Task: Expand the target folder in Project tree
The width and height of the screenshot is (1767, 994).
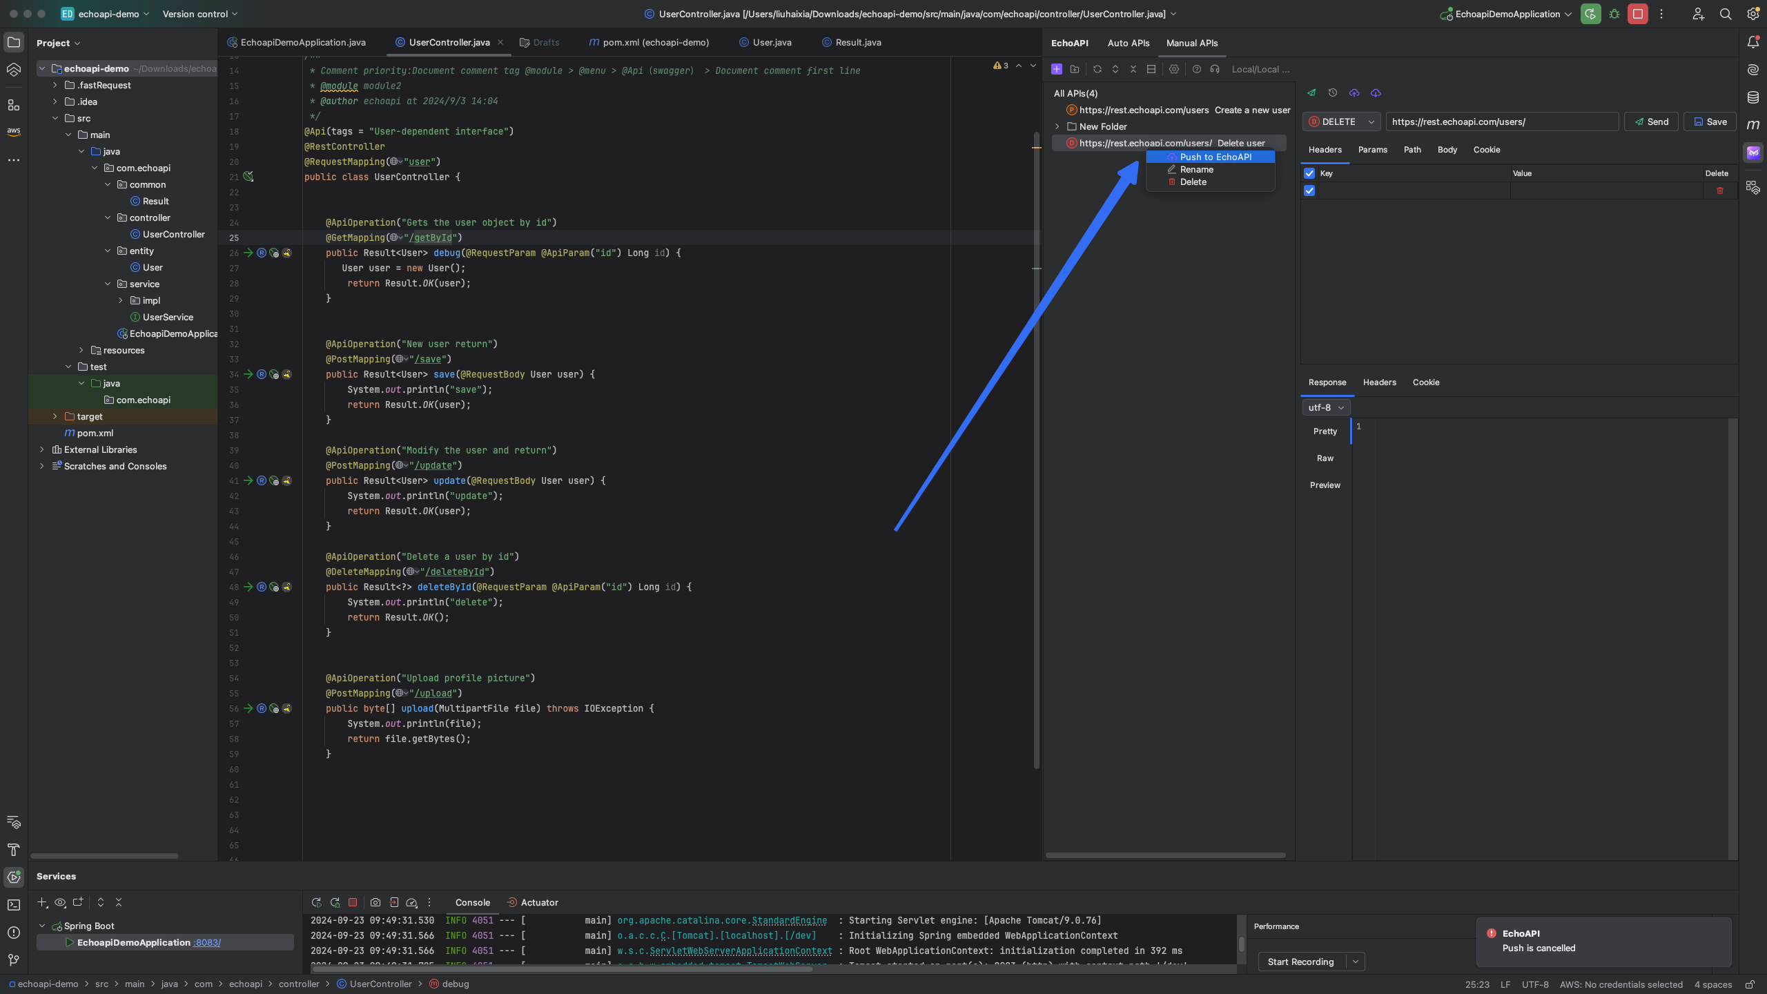Action: click(x=55, y=416)
